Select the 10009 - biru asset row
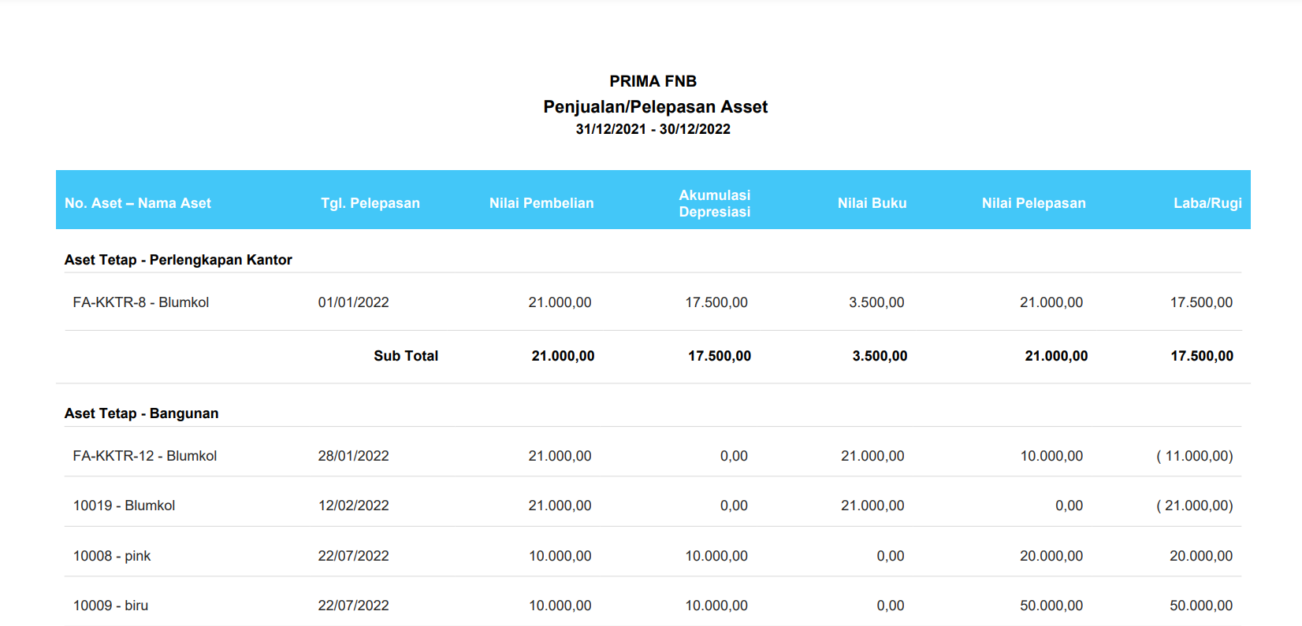 point(110,606)
